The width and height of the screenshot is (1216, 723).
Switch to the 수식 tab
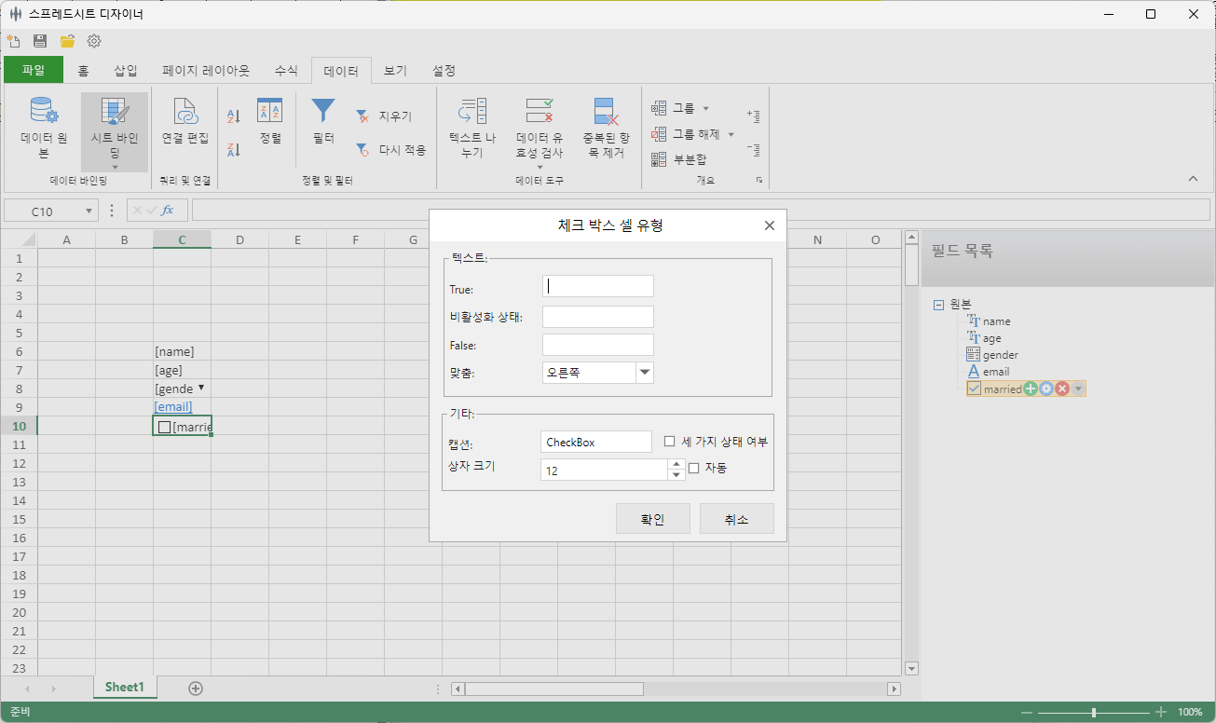click(286, 70)
